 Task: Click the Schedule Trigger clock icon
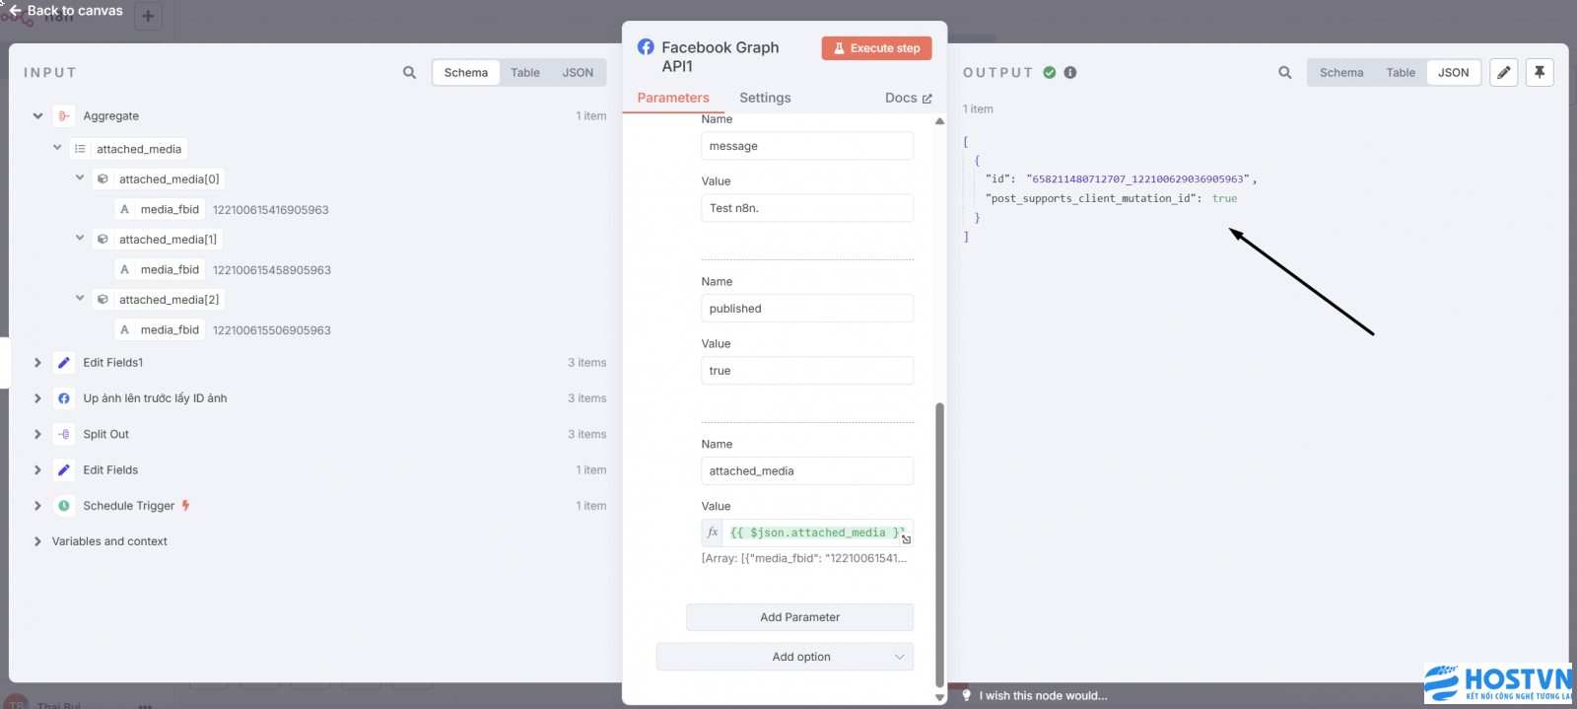point(64,506)
